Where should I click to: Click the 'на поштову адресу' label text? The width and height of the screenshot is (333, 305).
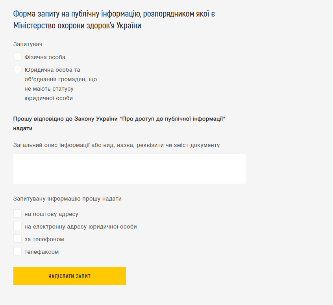(x=51, y=214)
